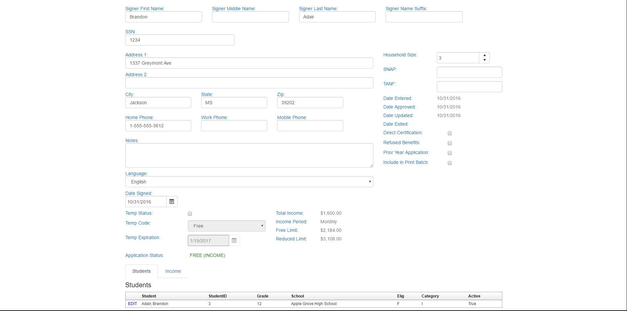Check Include in Print Batch
Screen dimensions: 627x311
[x=450, y=163]
